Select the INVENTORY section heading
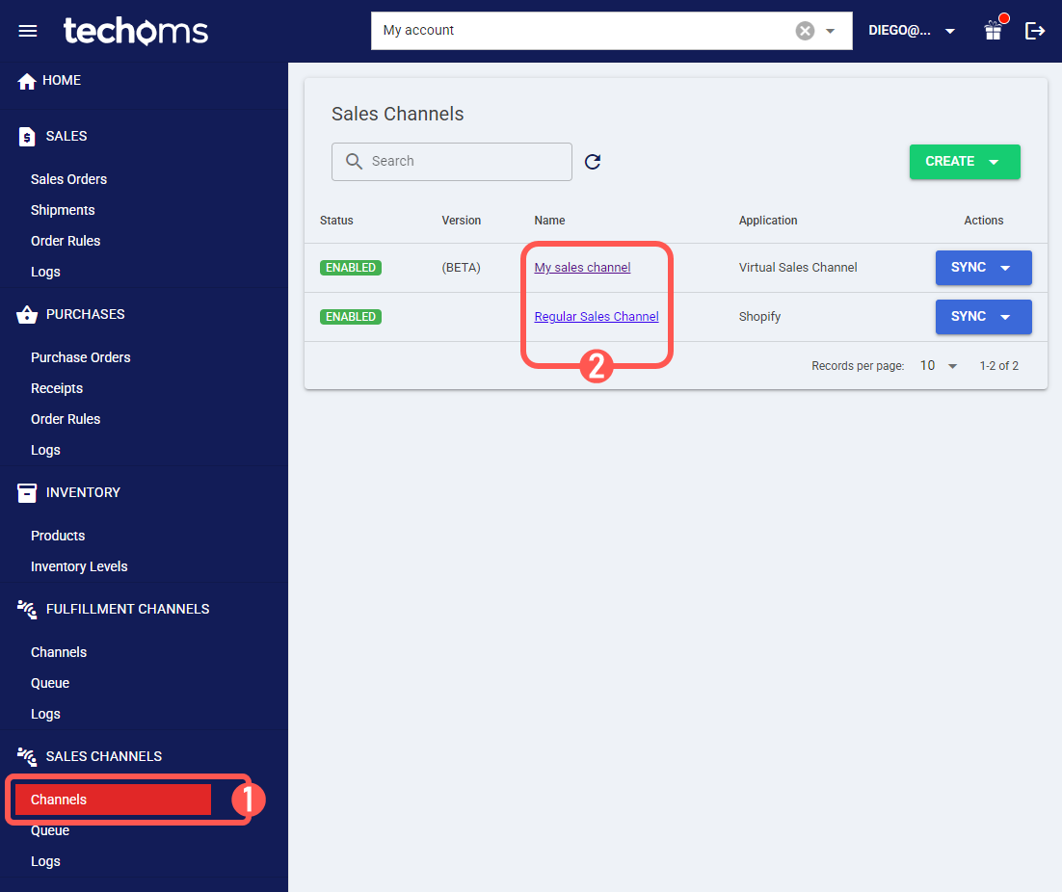This screenshot has height=892, width=1062. pos(83,492)
